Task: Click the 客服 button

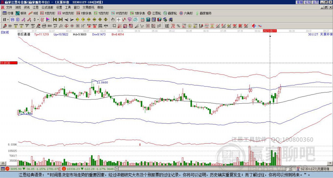Action: 300,2
